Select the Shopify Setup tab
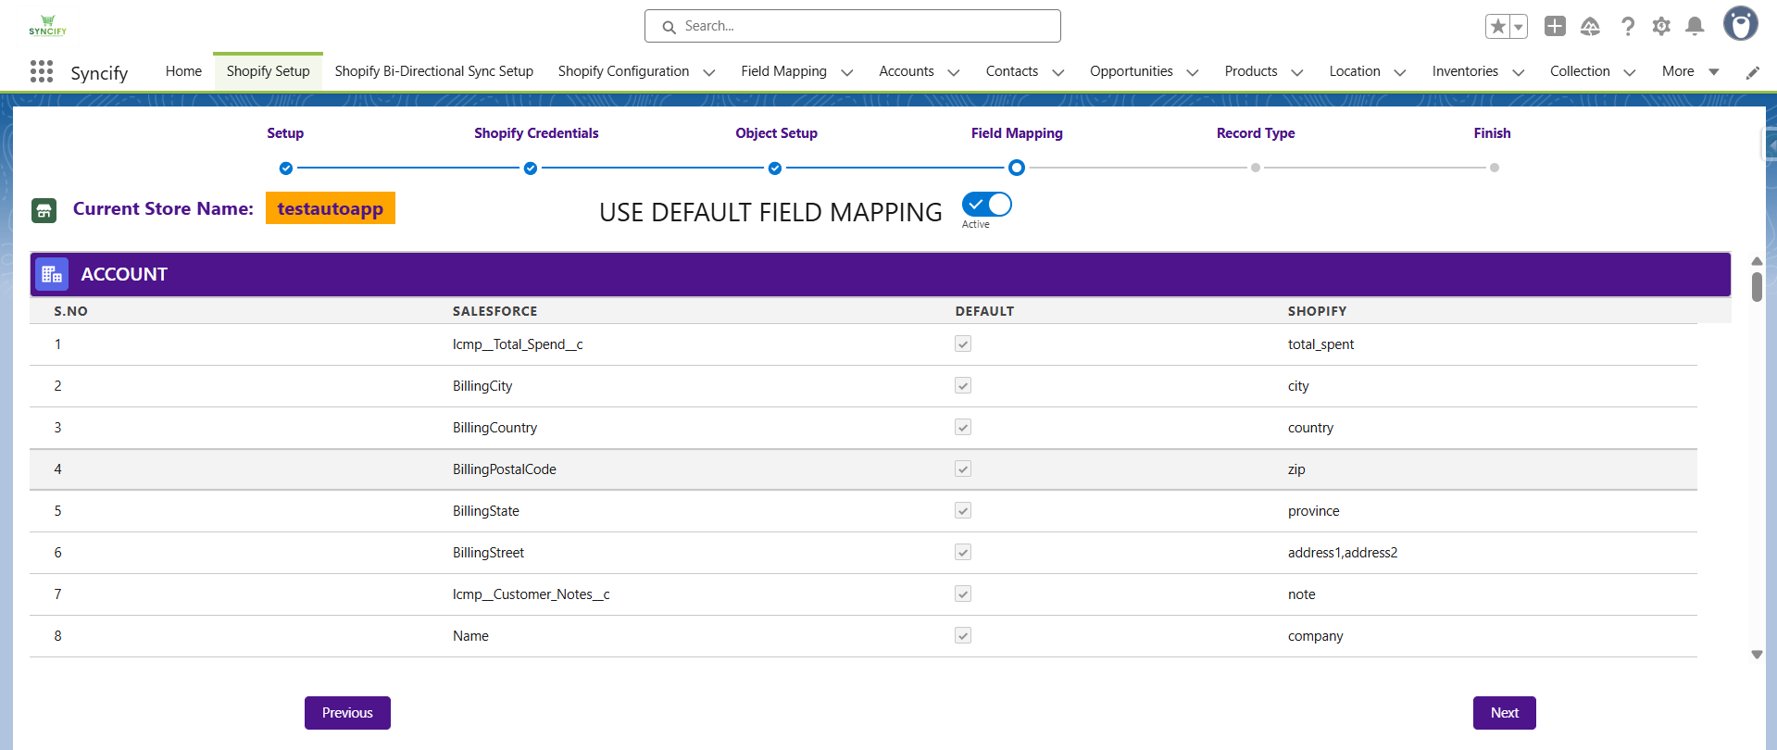This screenshot has height=750, width=1777. 268,71
